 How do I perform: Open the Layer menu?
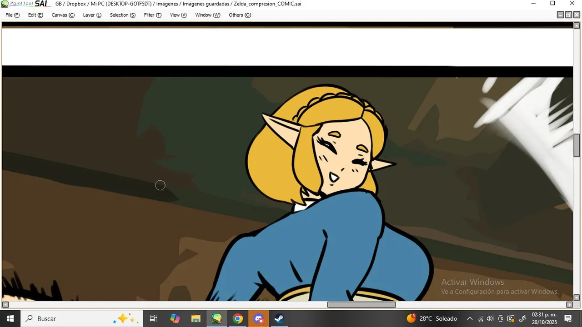point(92,15)
